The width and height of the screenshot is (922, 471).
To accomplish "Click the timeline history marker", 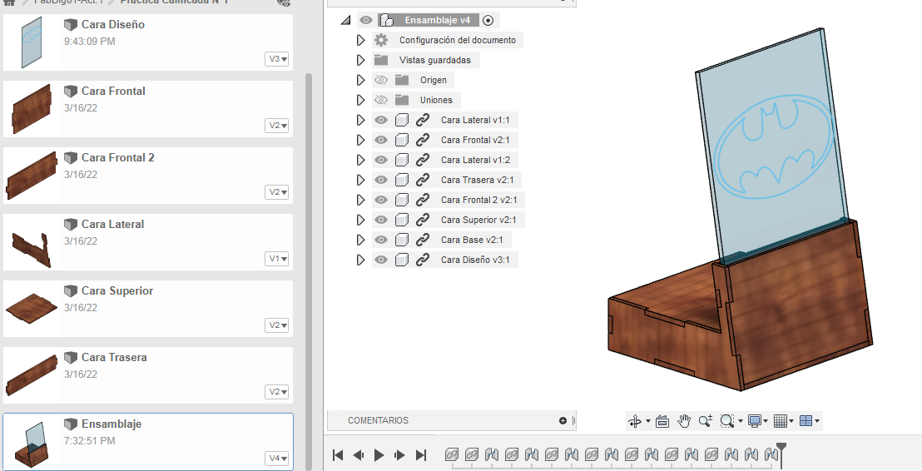I will click(781, 454).
